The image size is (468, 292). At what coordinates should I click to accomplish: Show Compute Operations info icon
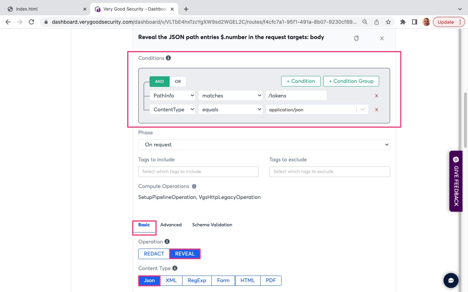[194, 186]
